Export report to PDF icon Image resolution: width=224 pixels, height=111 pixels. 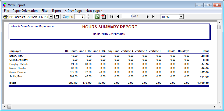[x=104, y=17]
